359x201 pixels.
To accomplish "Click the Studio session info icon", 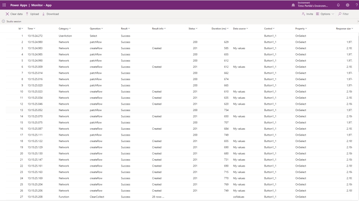I will coord(4,21).
